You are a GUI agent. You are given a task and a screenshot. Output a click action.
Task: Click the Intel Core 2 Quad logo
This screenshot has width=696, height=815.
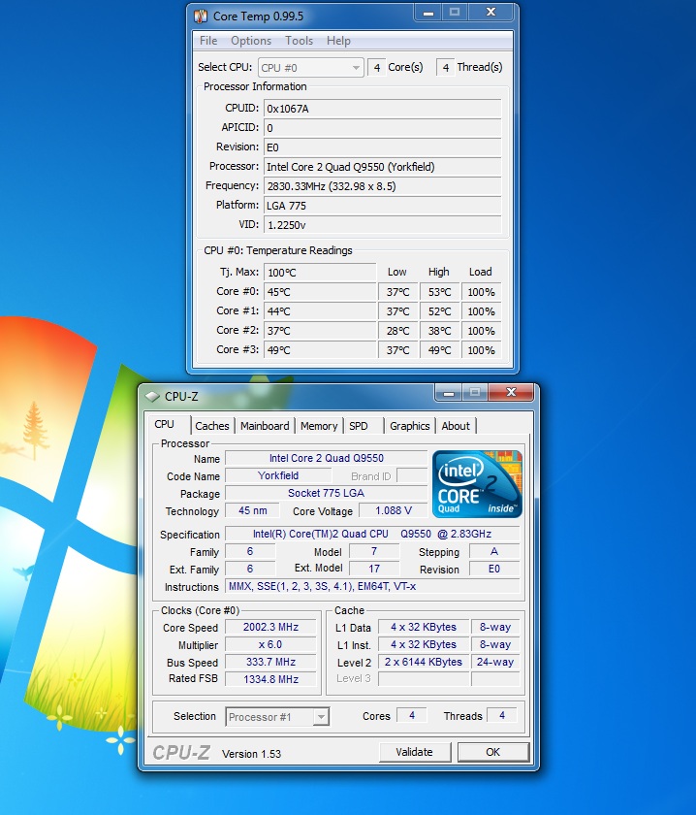coord(477,484)
